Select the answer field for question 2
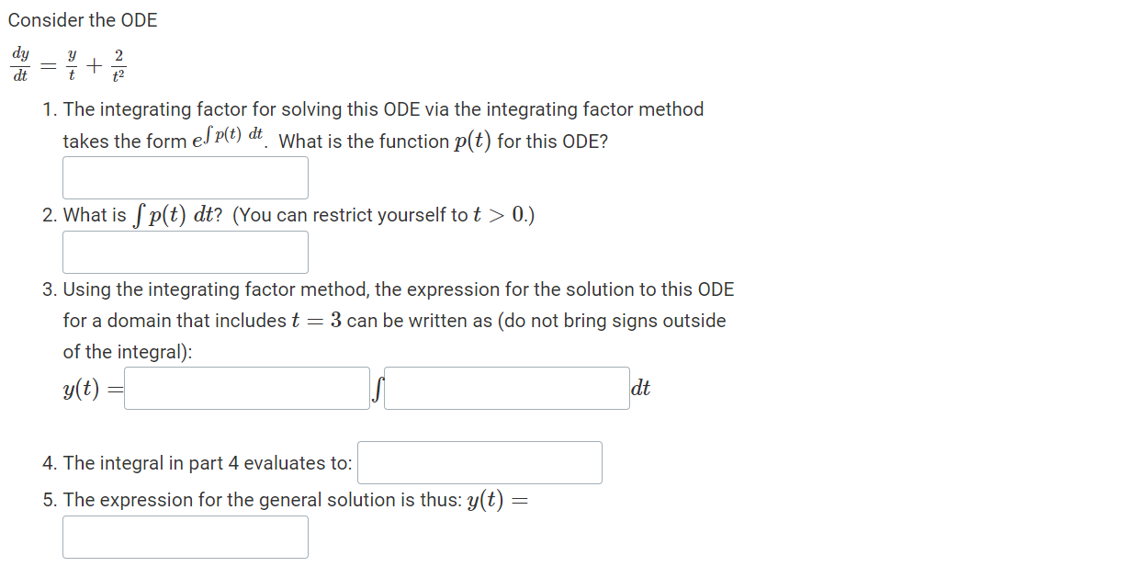This screenshot has width=1139, height=578. click(x=184, y=252)
